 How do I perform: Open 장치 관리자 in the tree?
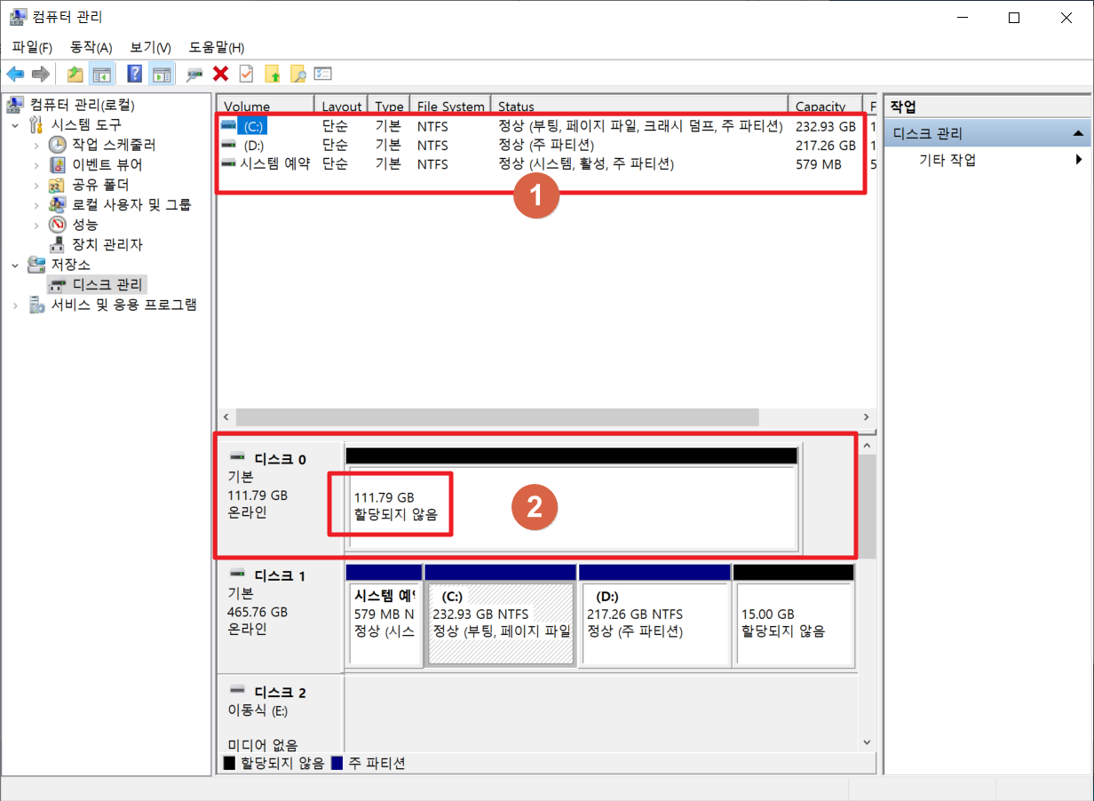click(107, 244)
